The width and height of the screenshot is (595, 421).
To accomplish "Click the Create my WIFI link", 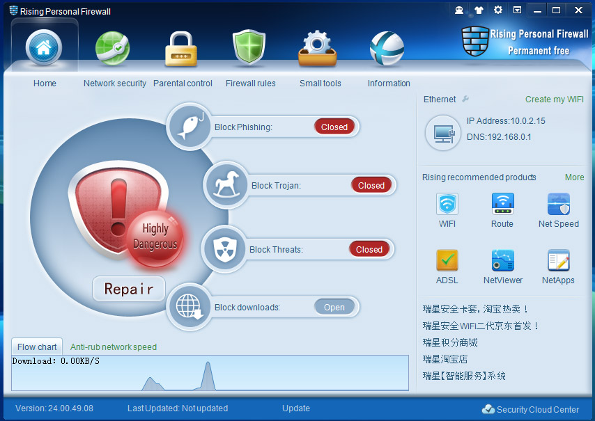I will (555, 100).
